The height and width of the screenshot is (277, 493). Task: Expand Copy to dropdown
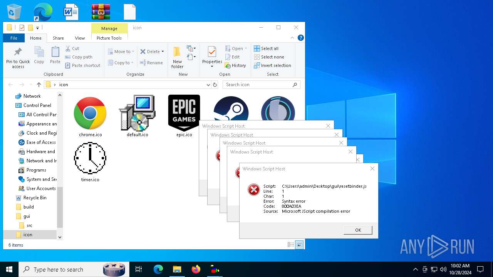click(132, 63)
